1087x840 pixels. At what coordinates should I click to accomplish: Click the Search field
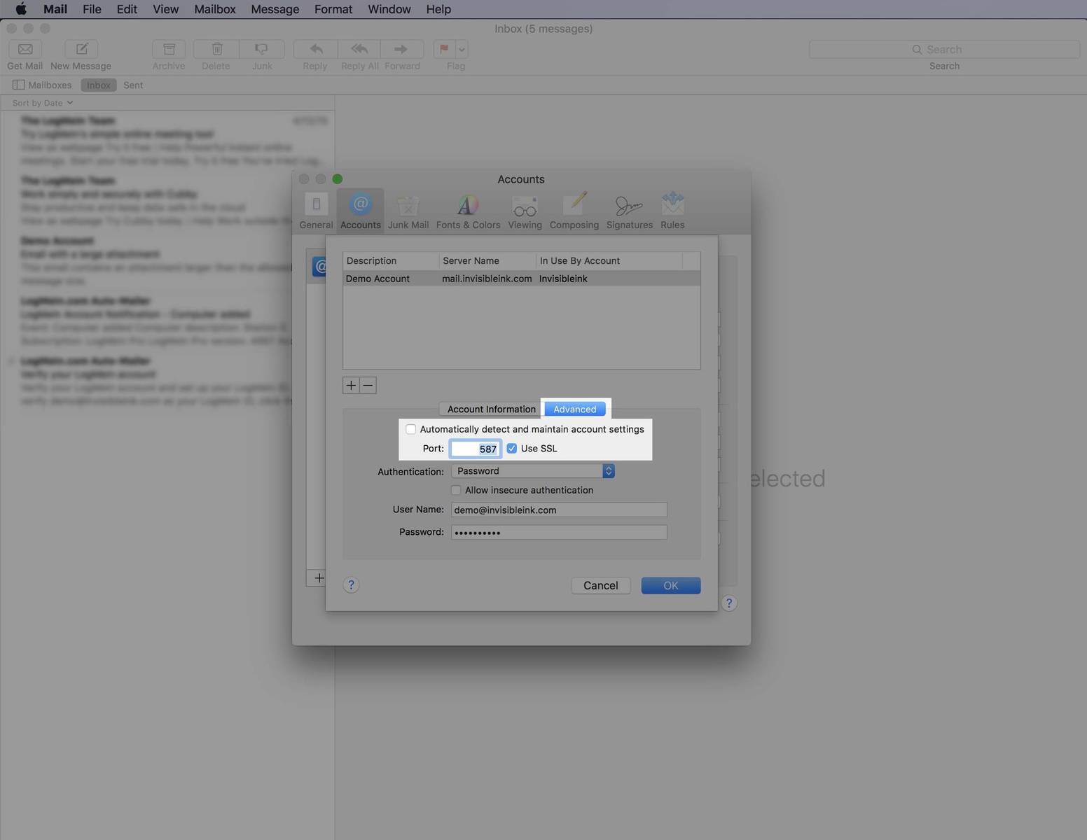pos(944,49)
